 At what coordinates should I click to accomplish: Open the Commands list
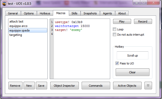pyautogui.click(x=96, y=86)
